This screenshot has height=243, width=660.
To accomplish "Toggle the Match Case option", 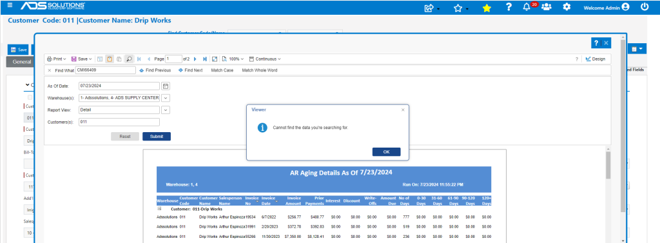I will click(x=222, y=70).
